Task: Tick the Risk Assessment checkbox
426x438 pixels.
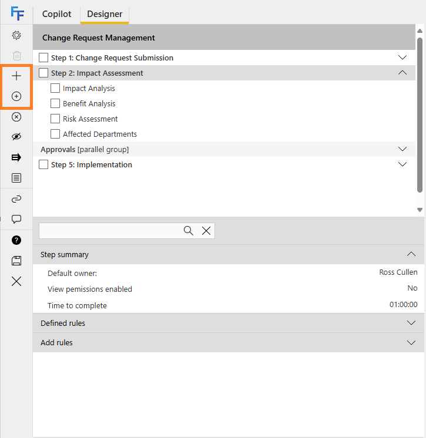Action: (x=55, y=119)
